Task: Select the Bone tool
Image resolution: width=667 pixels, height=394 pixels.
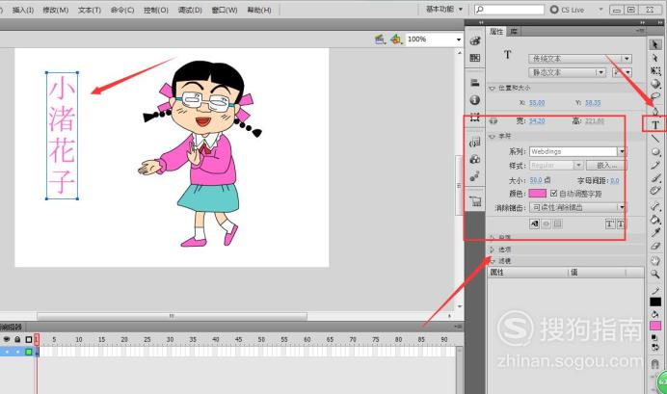Action: [x=655, y=206]
